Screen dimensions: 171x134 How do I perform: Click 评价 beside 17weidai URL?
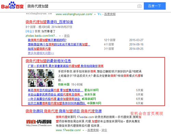point(104,130)
